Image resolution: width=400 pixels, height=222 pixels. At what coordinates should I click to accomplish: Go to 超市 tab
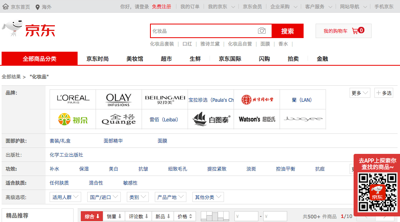click(166, 59)
